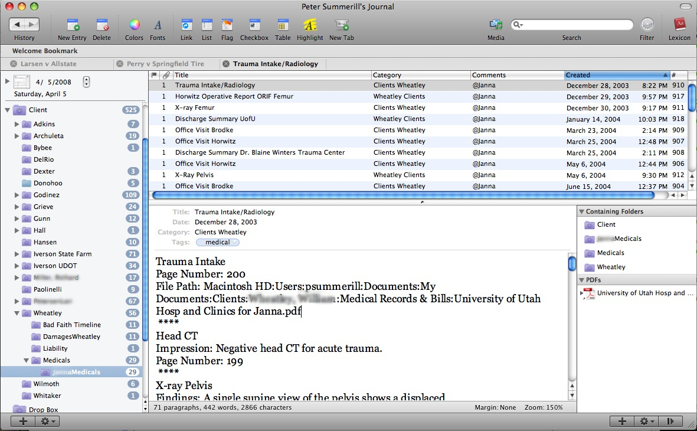The image size is (697, 431).
Task: Sort by the Created column header
Action: click(x=617, y=75)
